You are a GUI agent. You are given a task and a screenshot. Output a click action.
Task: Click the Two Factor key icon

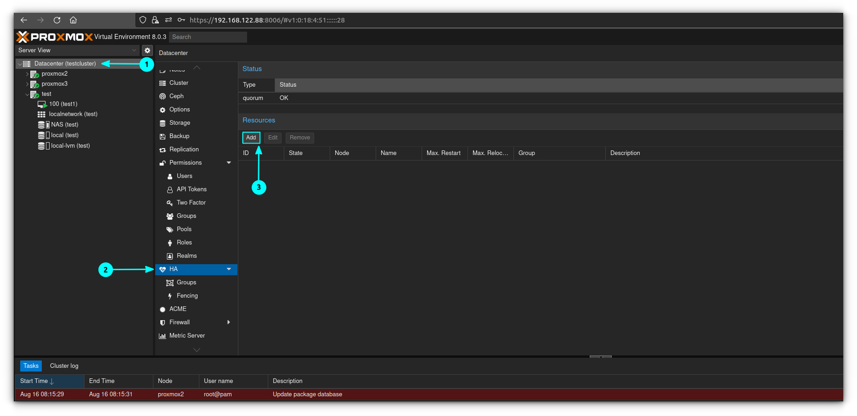coord(170,203)
